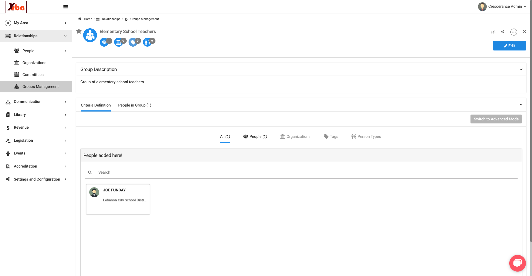Click the people count badge icon under the title
The width and height of the screenshot is (532, 276).
coord(104,42)
